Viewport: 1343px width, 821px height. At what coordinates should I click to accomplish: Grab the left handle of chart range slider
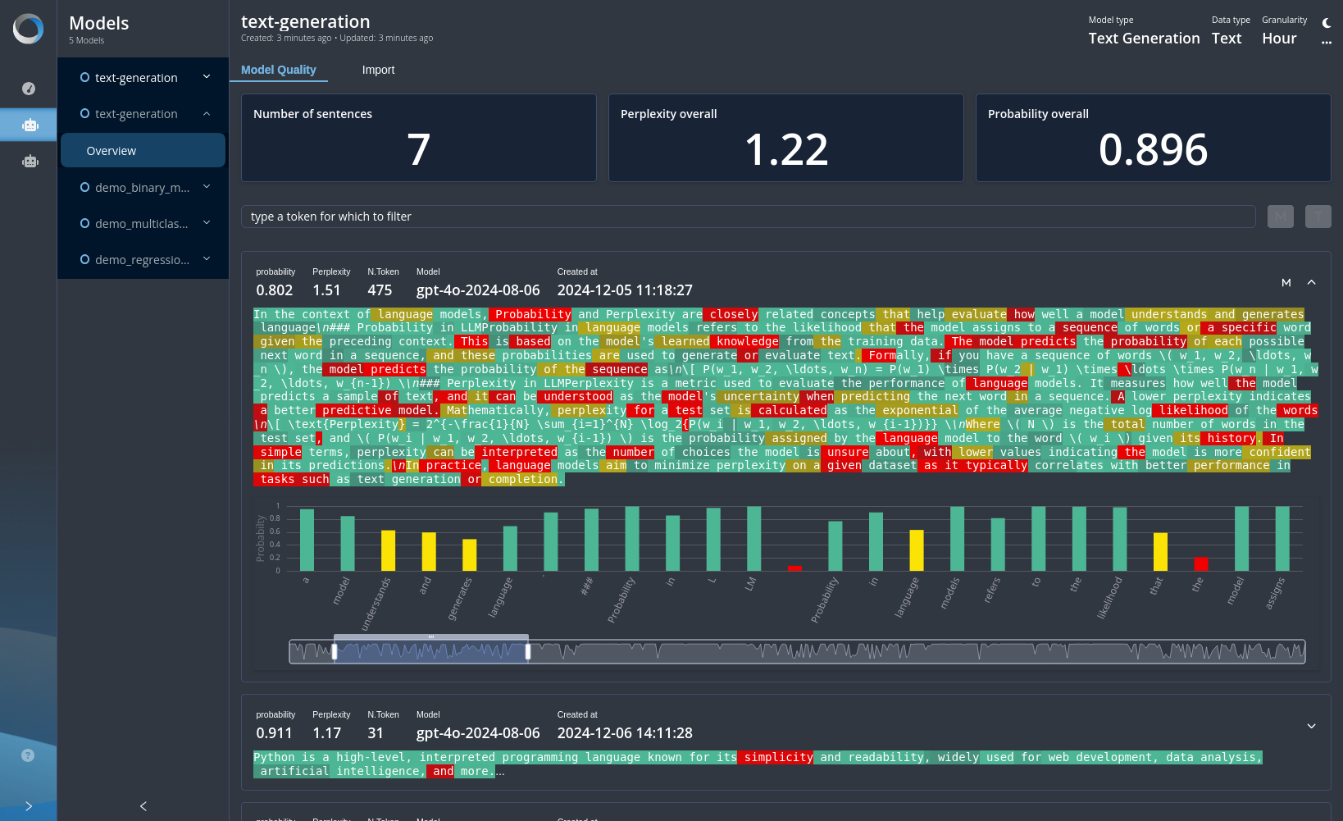(335, 652)
